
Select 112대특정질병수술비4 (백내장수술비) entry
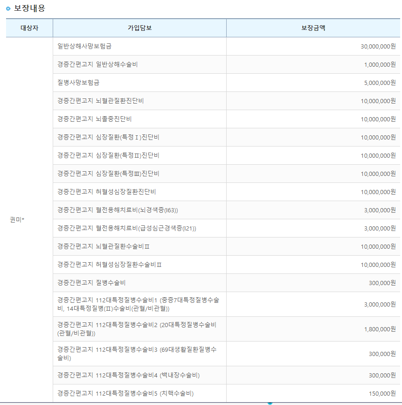click(128, 375)
